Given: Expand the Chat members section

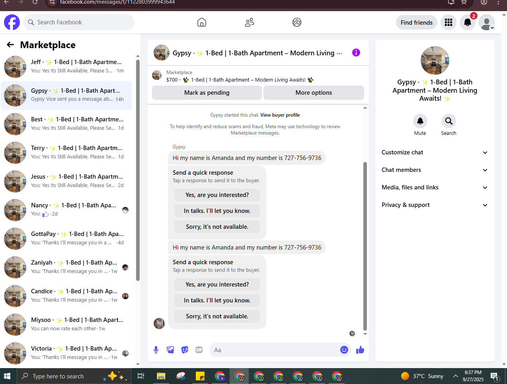Looking at the screenshot, I should coord(435,170).
